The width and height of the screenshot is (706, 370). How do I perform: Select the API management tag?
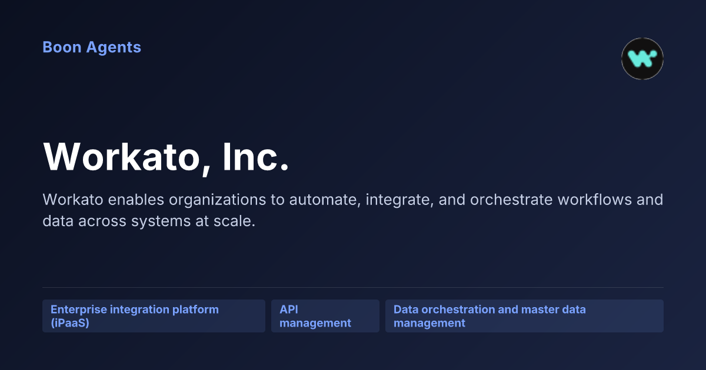coord(325,316)
